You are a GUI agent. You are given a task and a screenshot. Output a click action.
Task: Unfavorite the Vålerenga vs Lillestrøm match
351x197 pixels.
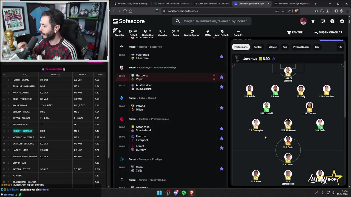click(221, 56)
